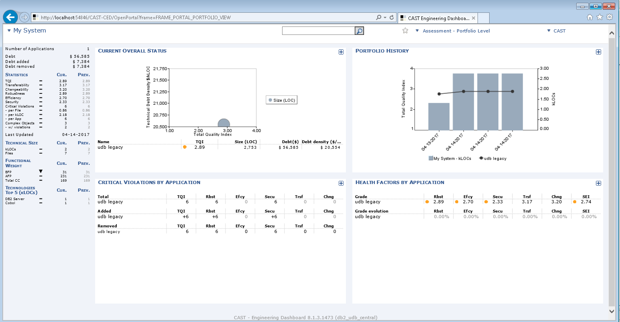Click udb legacy under Health Factors Grade
Image resolution: width=620 pixels, height=322 pixels.
(x=368, y=202)
